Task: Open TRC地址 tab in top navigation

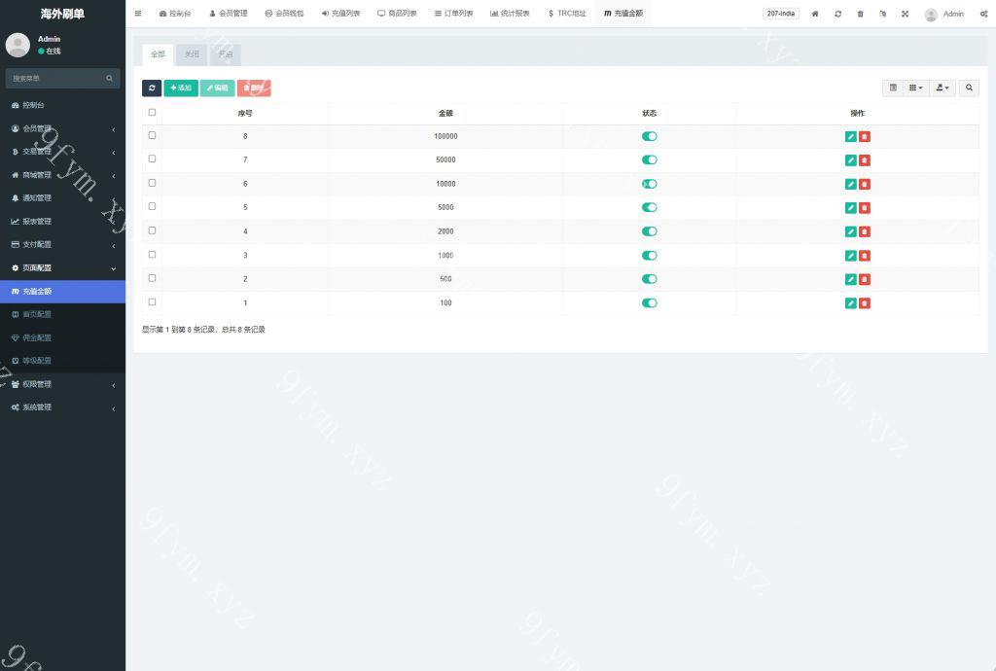Action: pos(567,14)
